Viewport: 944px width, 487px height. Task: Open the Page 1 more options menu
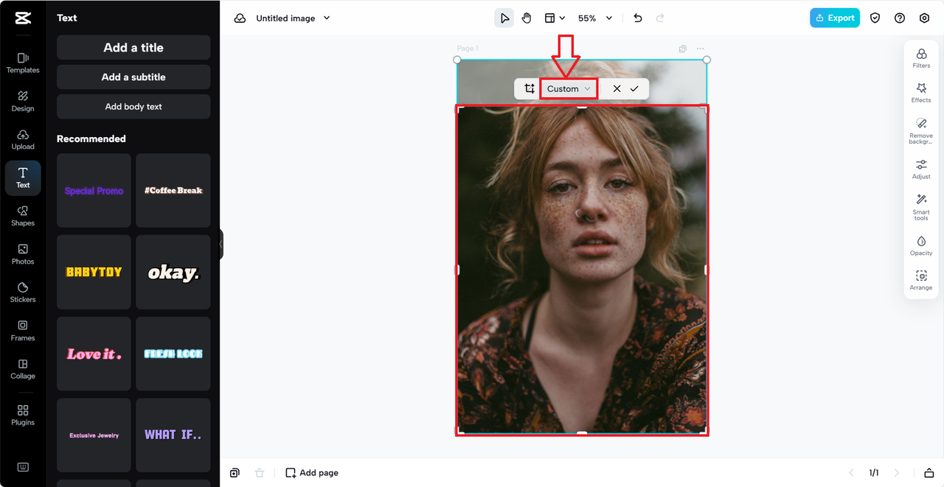[x=700, y=49]
